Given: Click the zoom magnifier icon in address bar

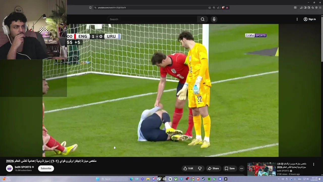Looking at the screenshot, I should pyautogui.click(x=214, y=8).
